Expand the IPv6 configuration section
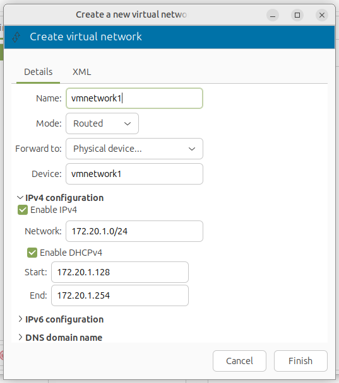The image size is (339, 383). pyautogui.click(x=61, y=319)
